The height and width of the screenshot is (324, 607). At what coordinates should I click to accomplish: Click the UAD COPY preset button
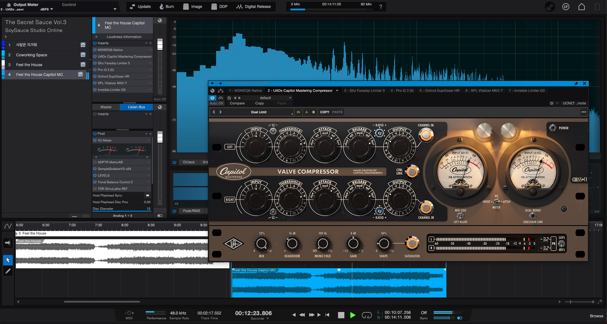[324, 112]
